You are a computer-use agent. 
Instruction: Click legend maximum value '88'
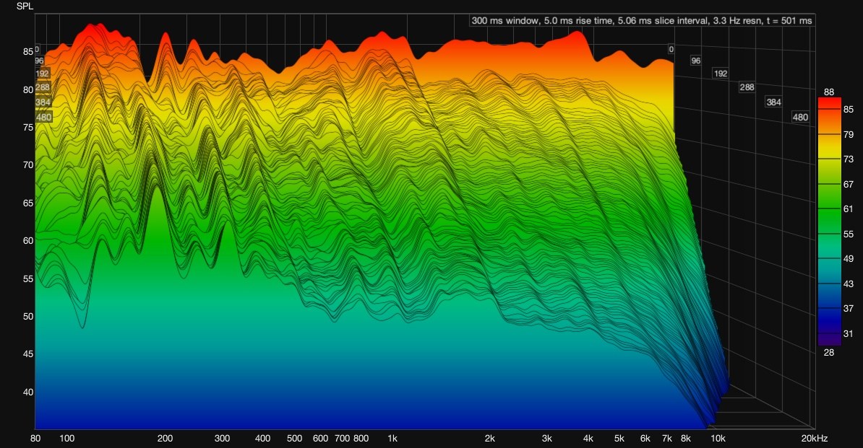pyautogui.click(x=829, y=92)
